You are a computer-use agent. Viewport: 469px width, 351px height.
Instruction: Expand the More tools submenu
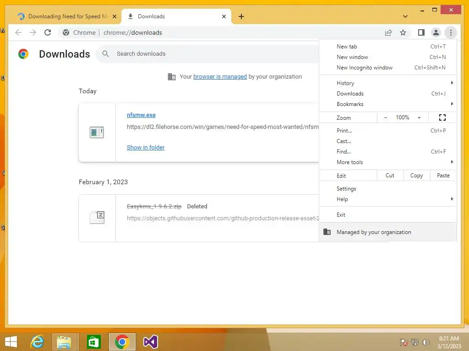tap(388, 162)
